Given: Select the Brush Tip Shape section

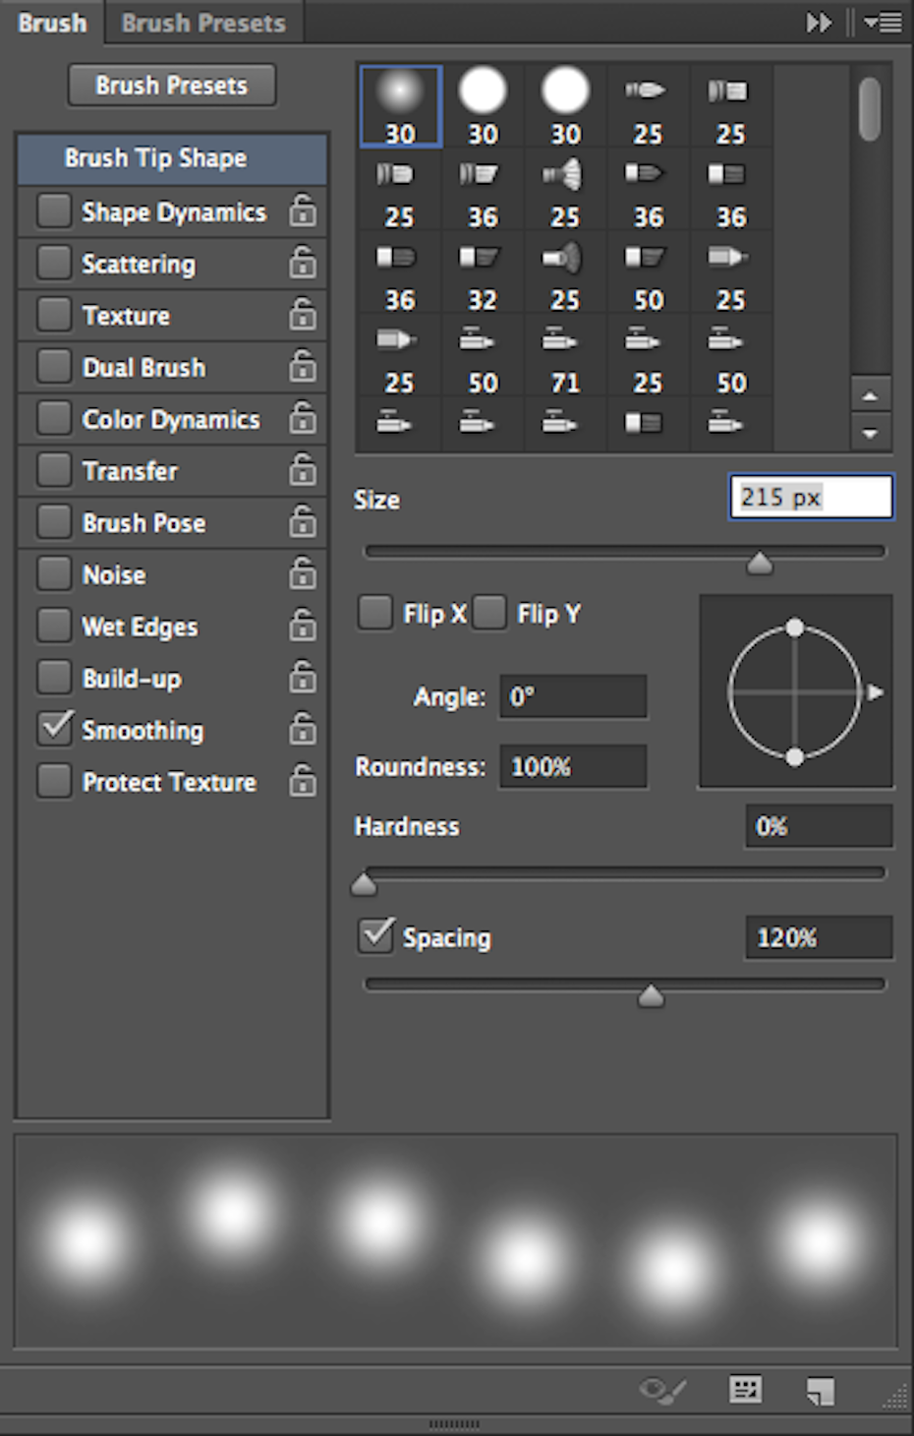Looking at the screenshot, I should (172, 158).
